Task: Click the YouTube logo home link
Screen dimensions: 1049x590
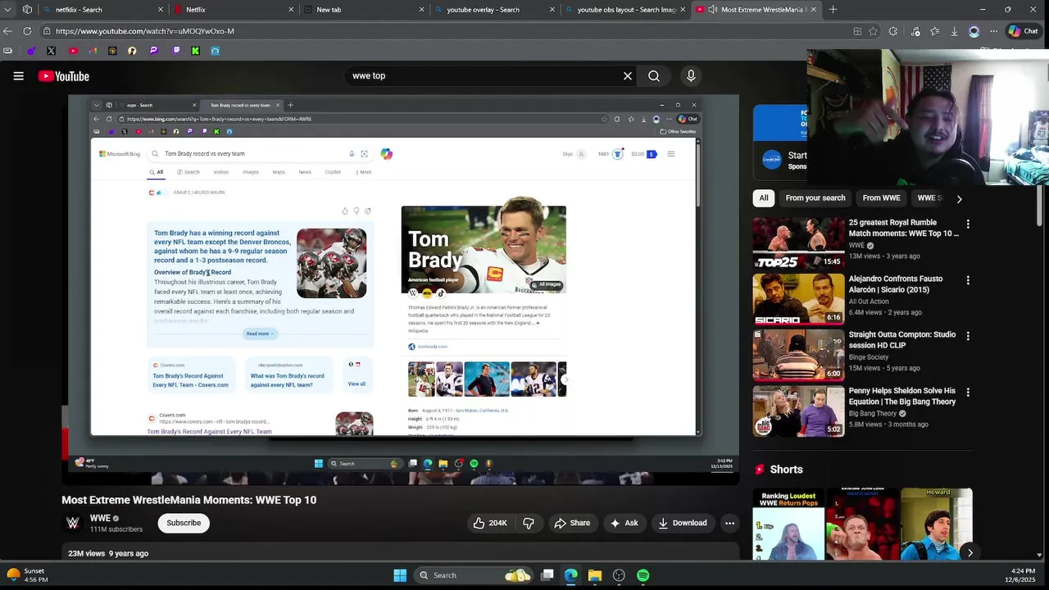Action: (63, 76)
